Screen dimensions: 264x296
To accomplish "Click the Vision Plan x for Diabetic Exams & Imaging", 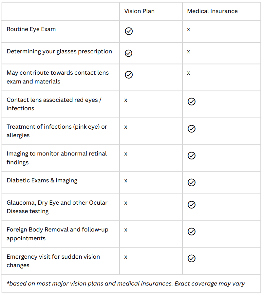I will [x=126, y=181].
